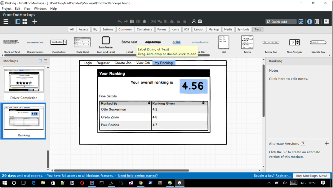333x188 pixels.
Task: Pick the Num.Stepper control
Action: (295, 45)
